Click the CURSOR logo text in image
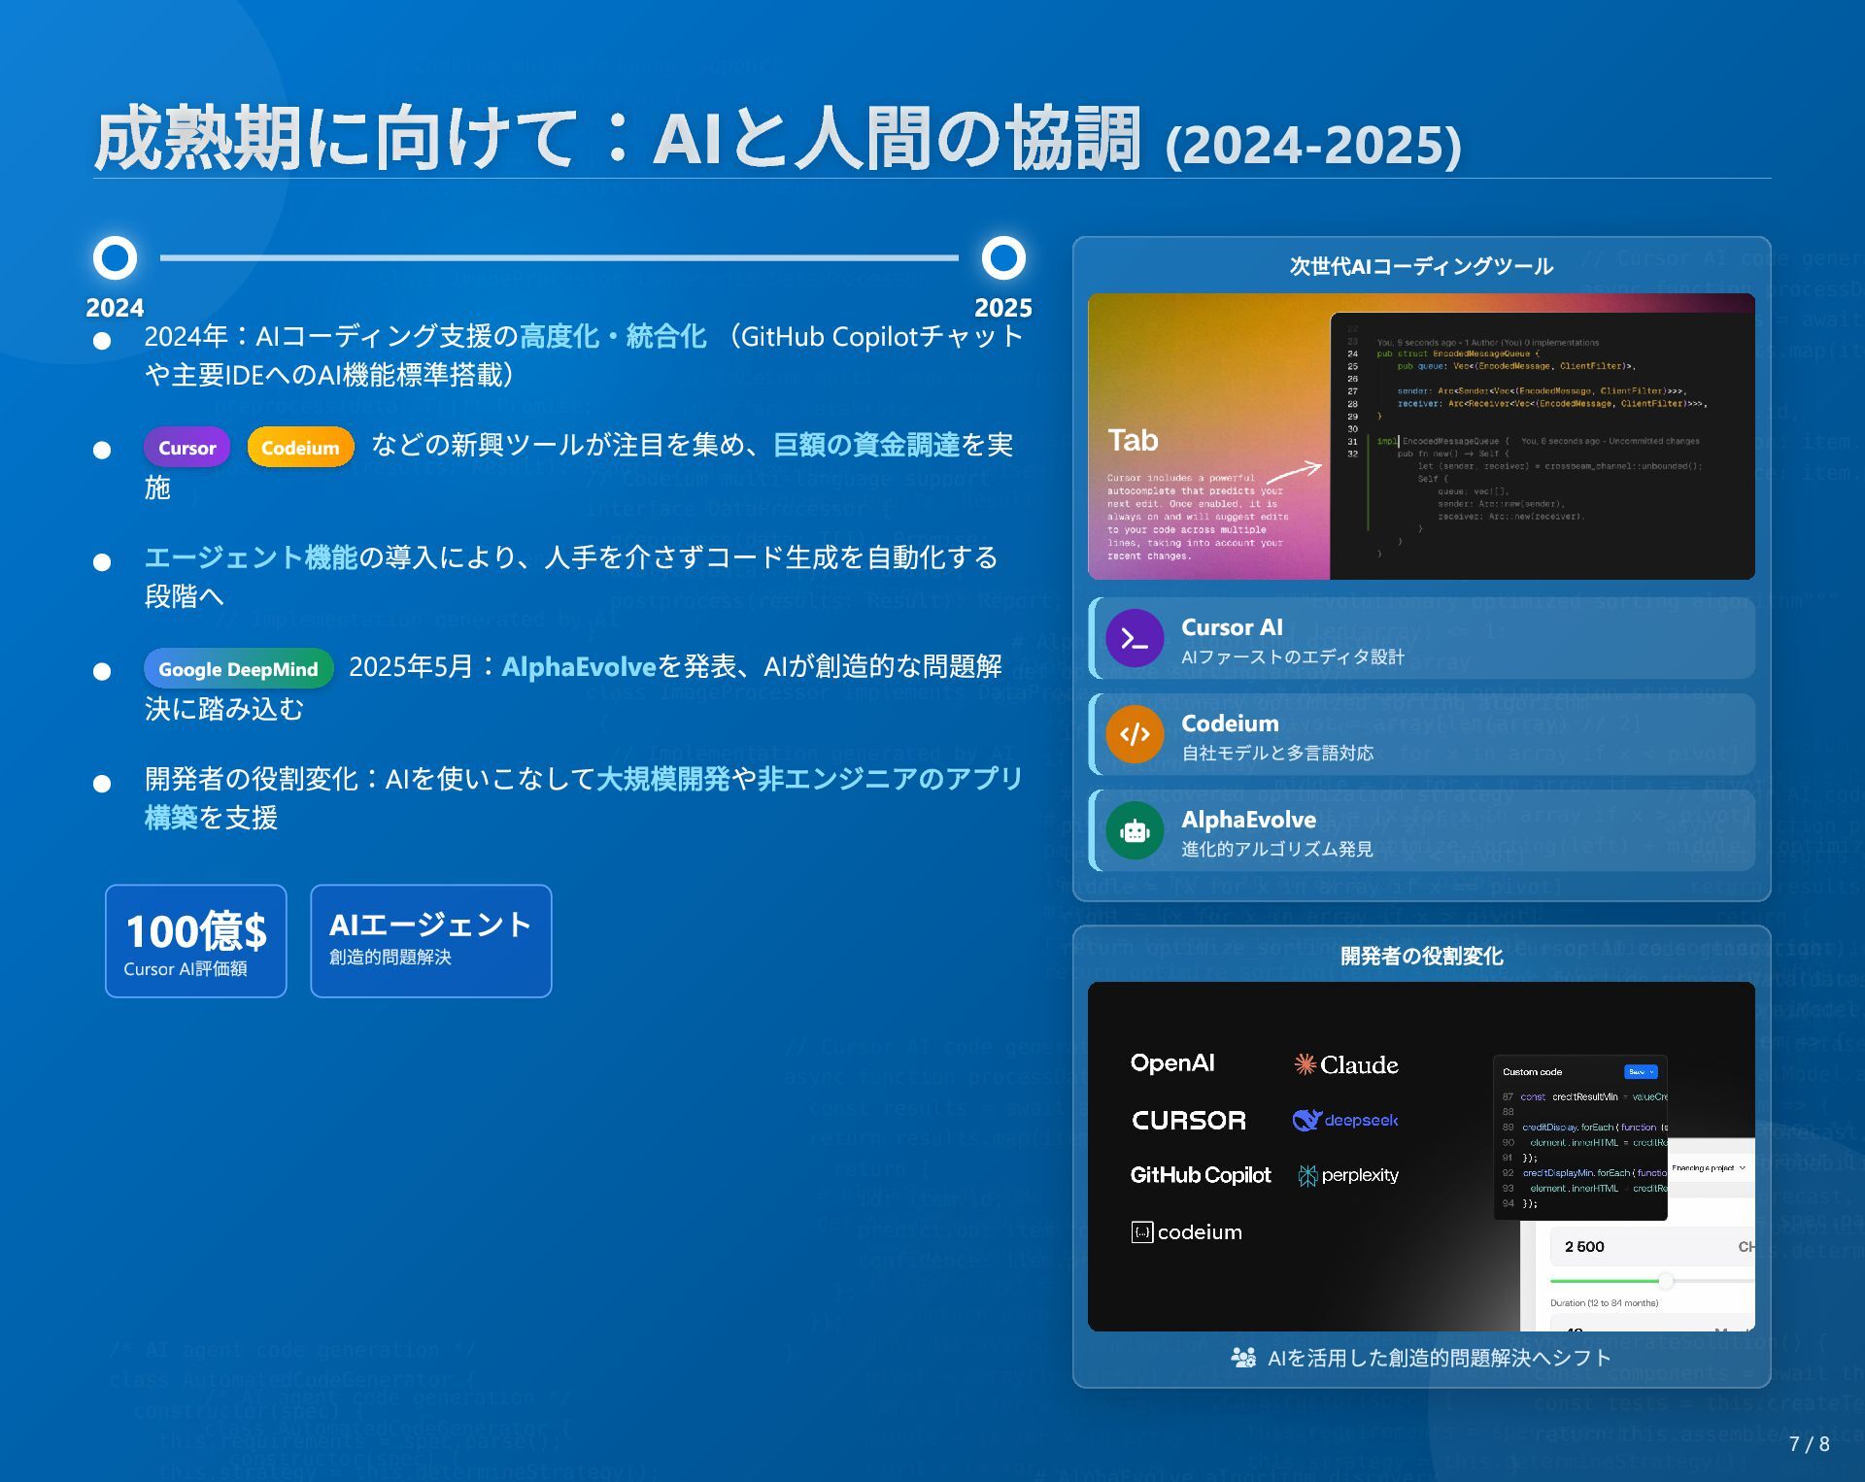Screen dimensions: 1865x1482 [1189, 1120]
